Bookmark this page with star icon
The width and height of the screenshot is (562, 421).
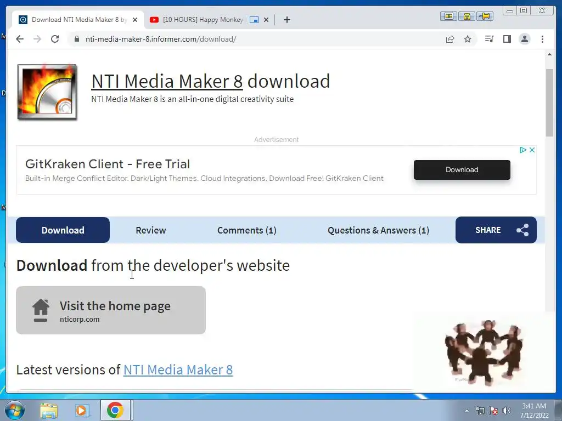coord(468,39)
